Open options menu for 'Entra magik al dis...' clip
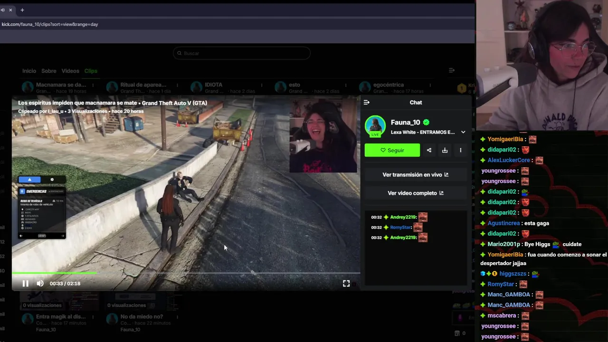 pyautogui.click(x=93, y=317)
